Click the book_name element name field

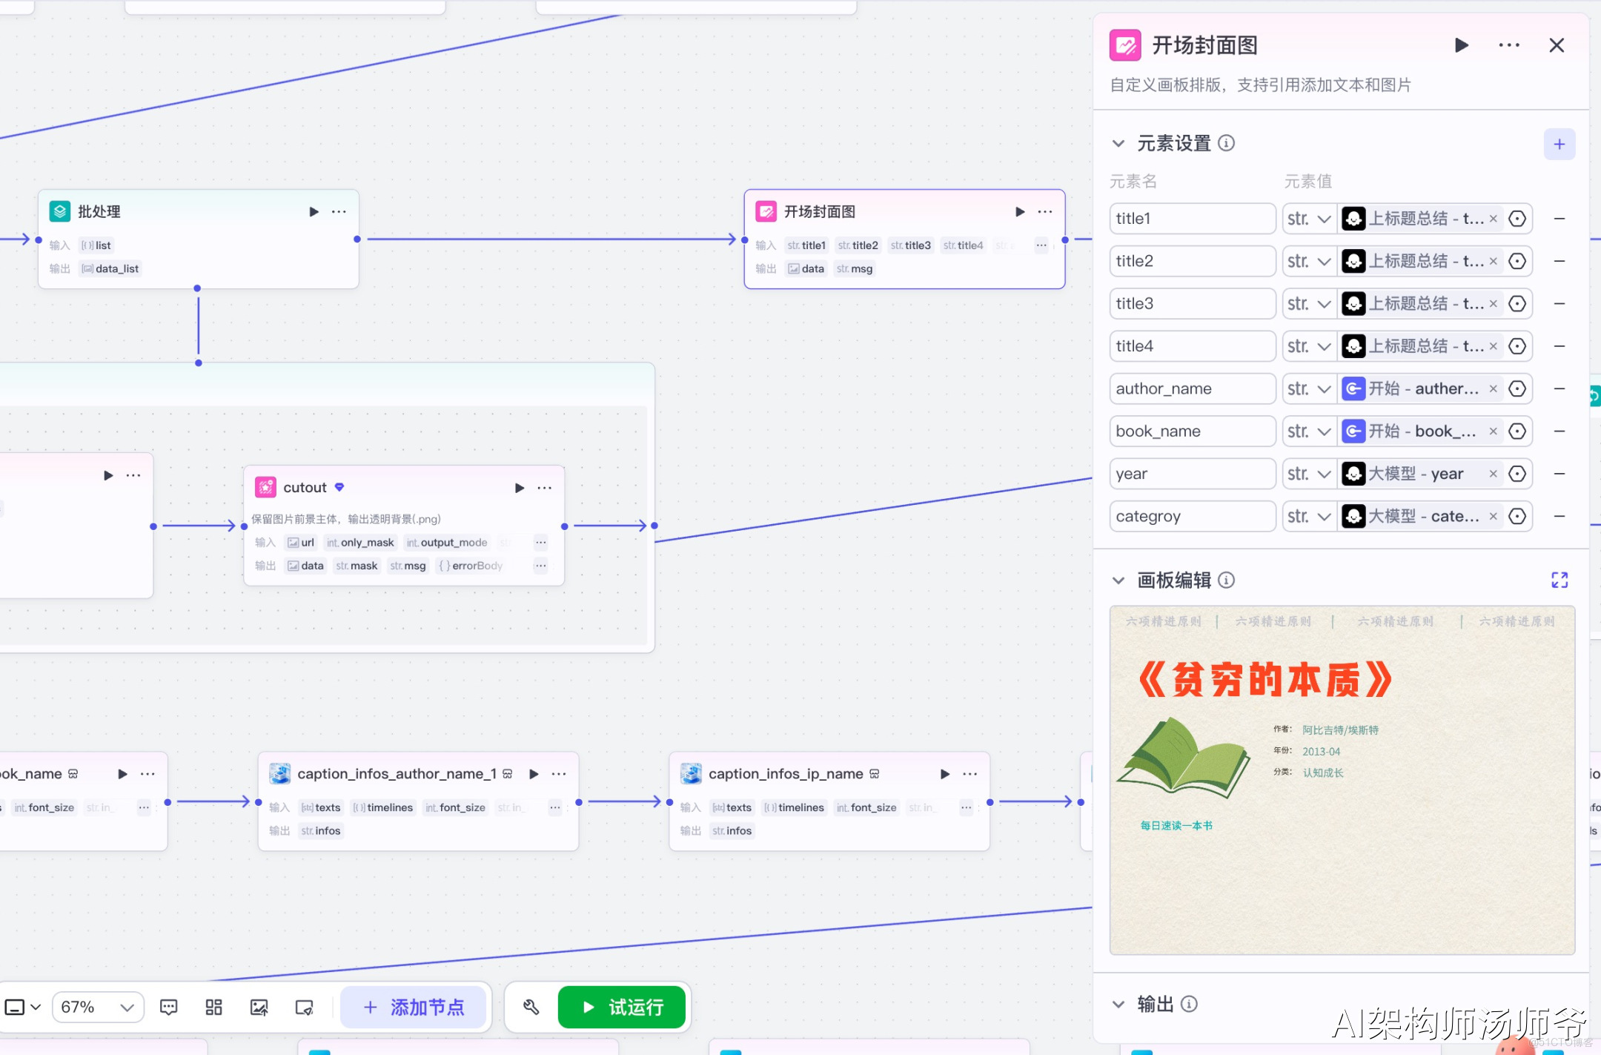[x=1192, y=431]
